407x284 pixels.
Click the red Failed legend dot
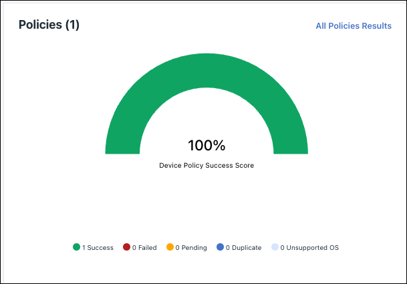126,247
